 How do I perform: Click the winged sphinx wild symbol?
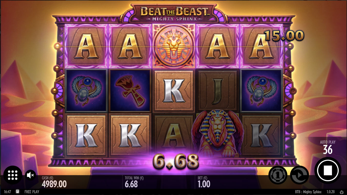218,133
